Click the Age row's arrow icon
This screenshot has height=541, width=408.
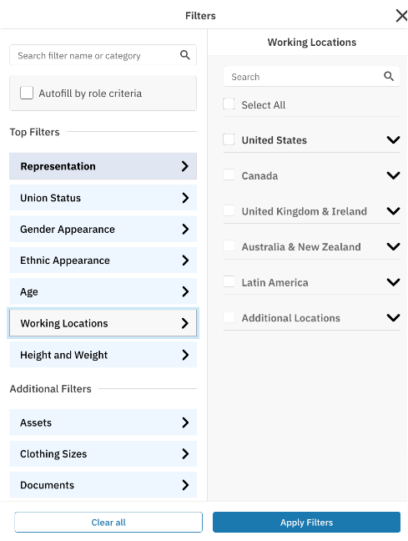[185, 291]
